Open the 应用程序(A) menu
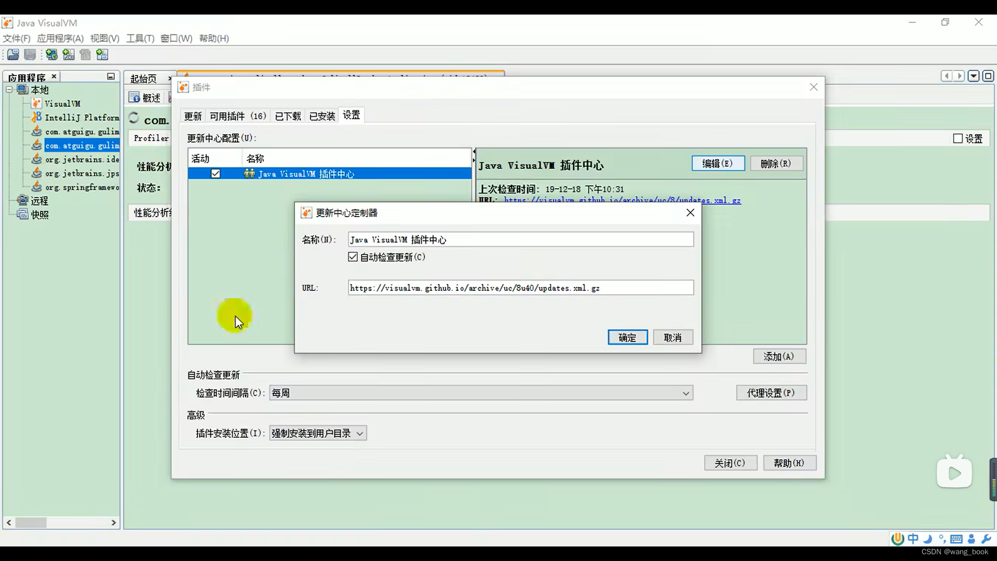Screen dimensions: 997x561 pyautogui.click(x=60, y=38)
